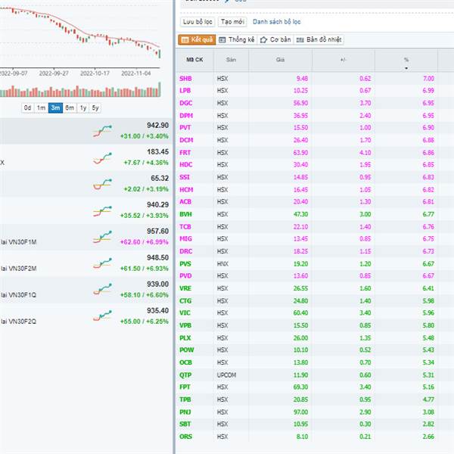Click the % column sort arrow
454x454 pixels.
pyautogui.click(x=406, y=68)
